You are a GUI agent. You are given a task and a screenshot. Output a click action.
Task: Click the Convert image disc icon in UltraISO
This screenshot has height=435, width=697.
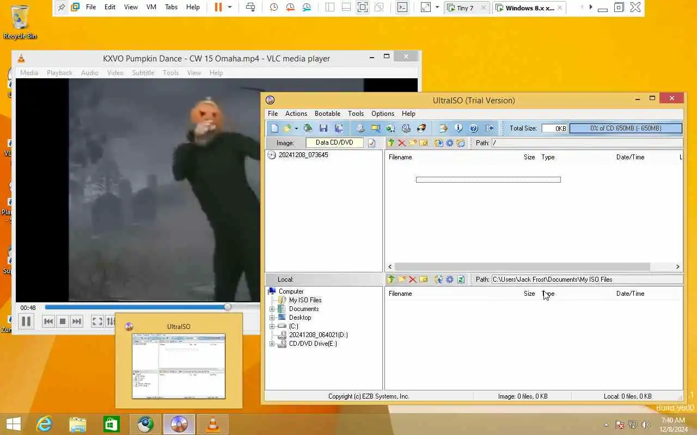pyautogui.click(x=391, y=128)
